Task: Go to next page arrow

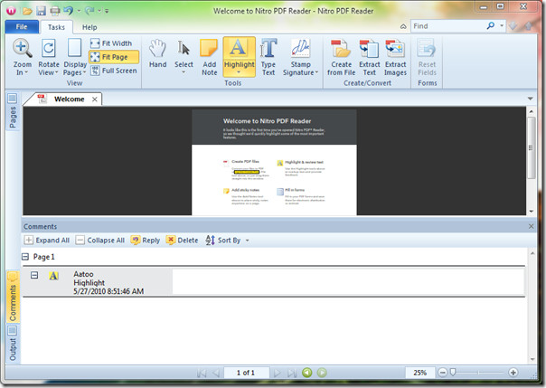Action: tap(278, 373)
